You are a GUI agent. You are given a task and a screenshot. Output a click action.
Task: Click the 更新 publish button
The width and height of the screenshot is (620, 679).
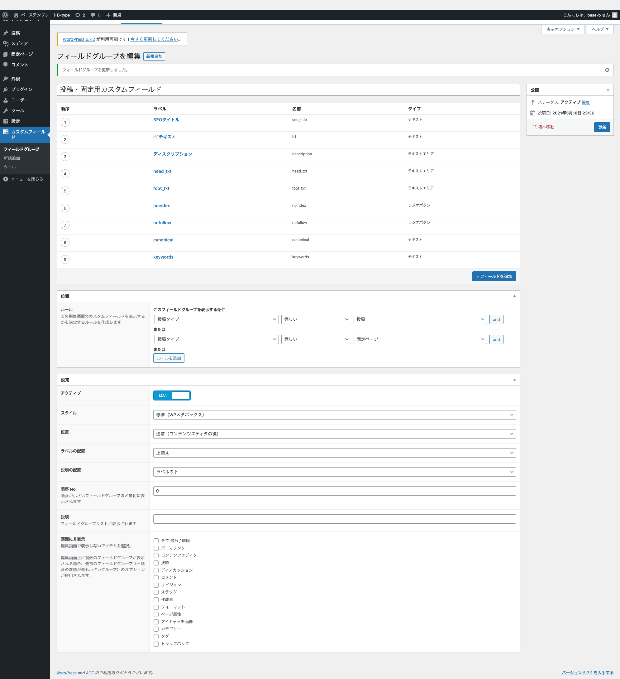click(x=602, y=127)
